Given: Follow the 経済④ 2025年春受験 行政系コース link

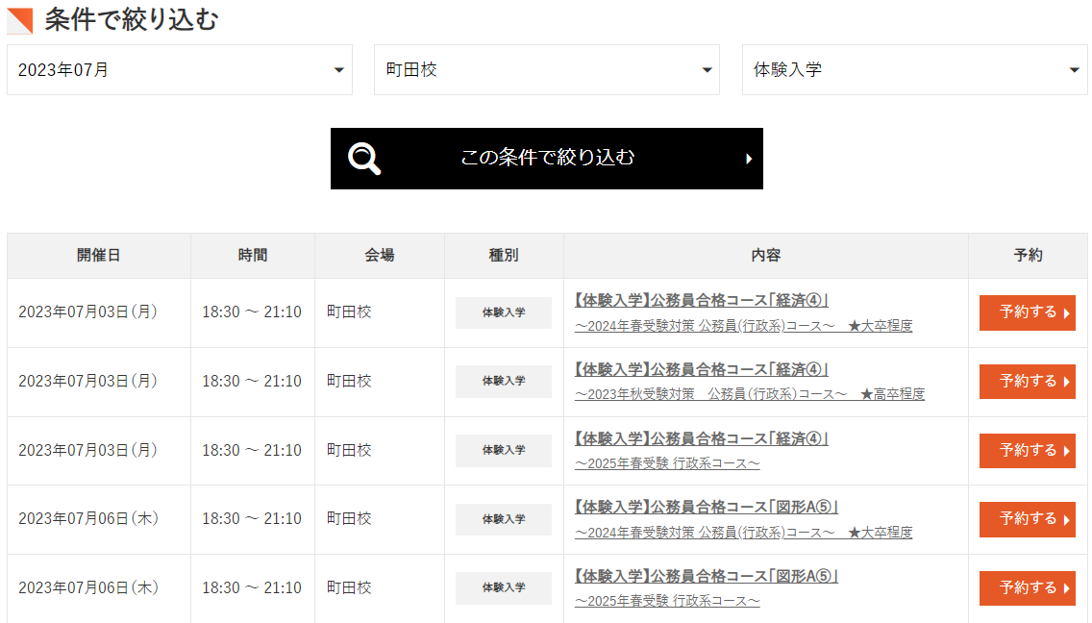Looking at the screenshot, I should pyautogui.click(x=702, y=451).
